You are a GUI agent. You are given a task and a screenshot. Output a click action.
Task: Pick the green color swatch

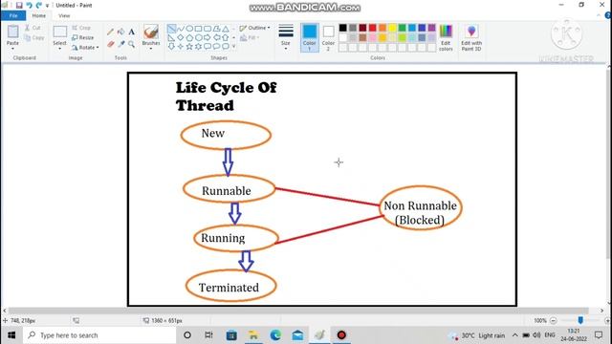tap(402, 28)
